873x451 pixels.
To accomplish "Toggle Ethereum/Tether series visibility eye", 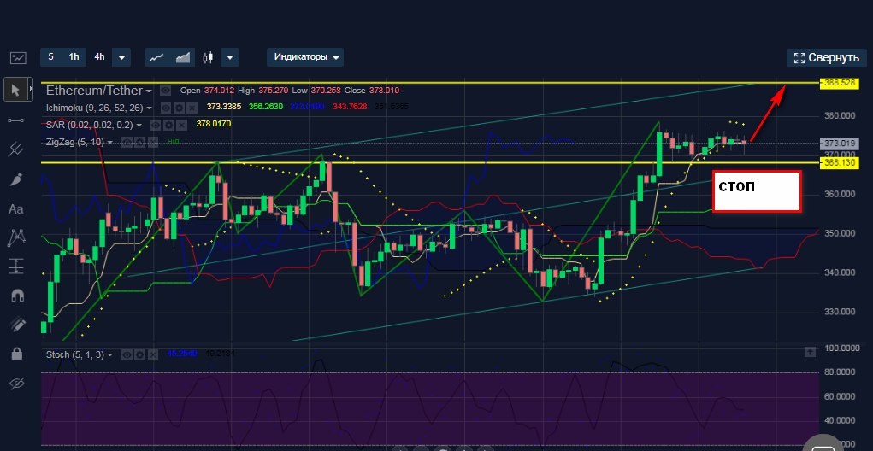I will pyautogui.click(x=165, y=90).
